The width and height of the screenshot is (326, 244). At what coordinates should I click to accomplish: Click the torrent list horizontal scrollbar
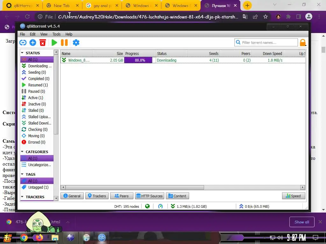134,187
